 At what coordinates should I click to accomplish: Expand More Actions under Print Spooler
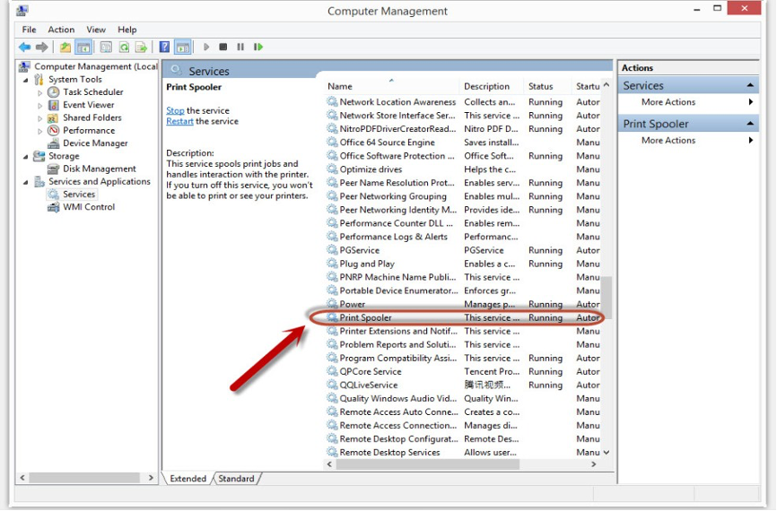pos(668,141)
